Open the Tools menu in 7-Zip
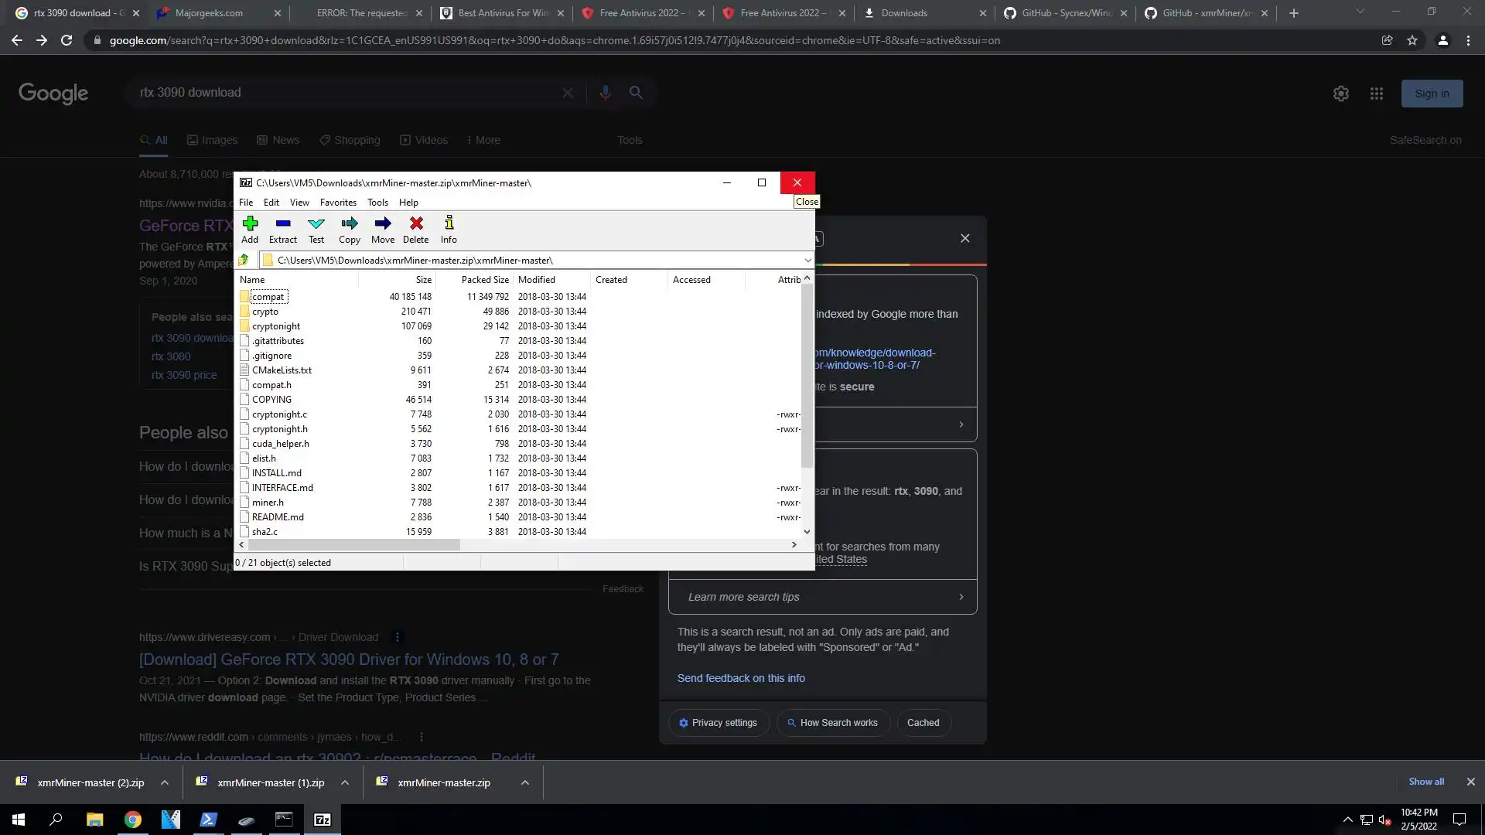 pyautogui.click(x=377, y=203)
